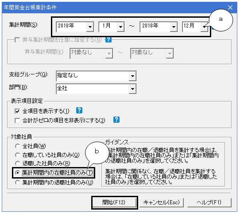The width and height of the screenshot is (240, 214).
Task: Click the 年間賃金台帳集計条件 title bar text
Action: click(x=30, y=8)
